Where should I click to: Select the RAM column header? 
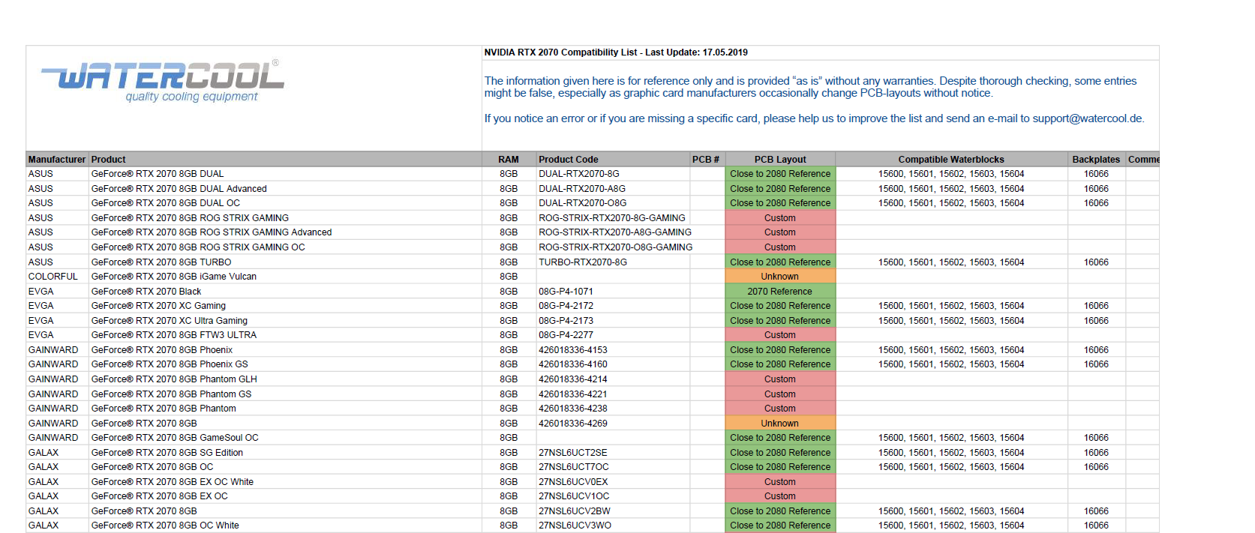[509, 160]
